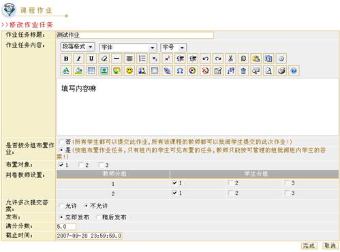Click the numbered list icon
The width and height of the screenshot is (340, 252).
tap(142, 59)
